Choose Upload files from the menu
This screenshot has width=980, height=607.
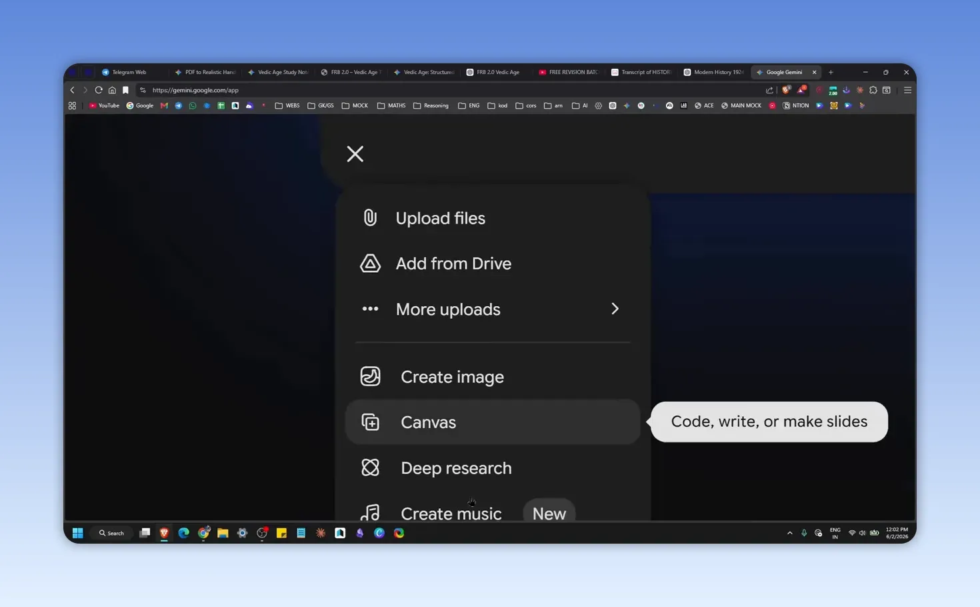click(493, 218)
